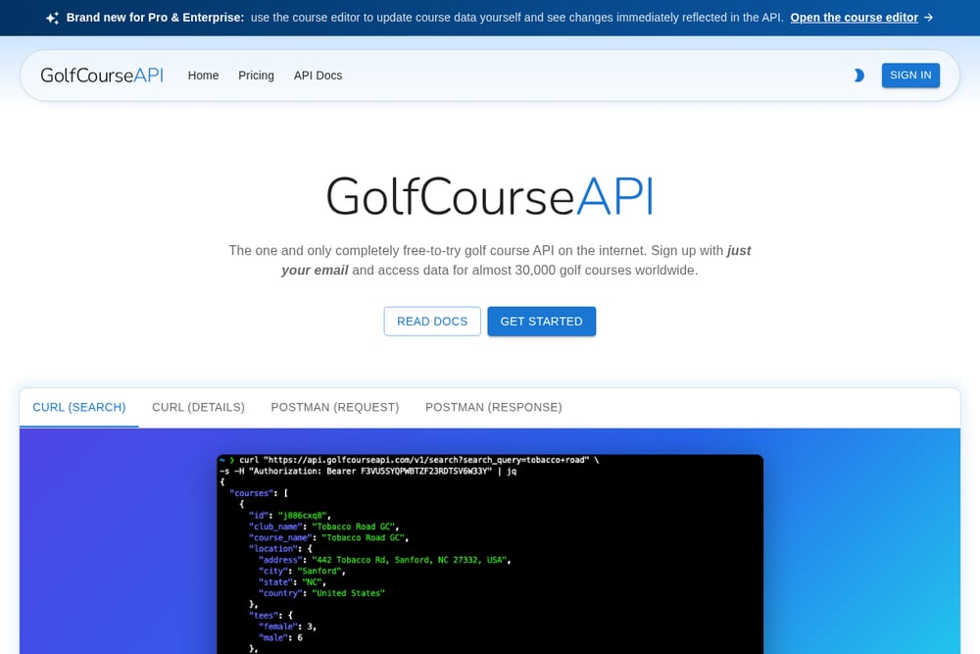Click the "United States" country value
The image size is (980, 654).
(x=348, y=593)
